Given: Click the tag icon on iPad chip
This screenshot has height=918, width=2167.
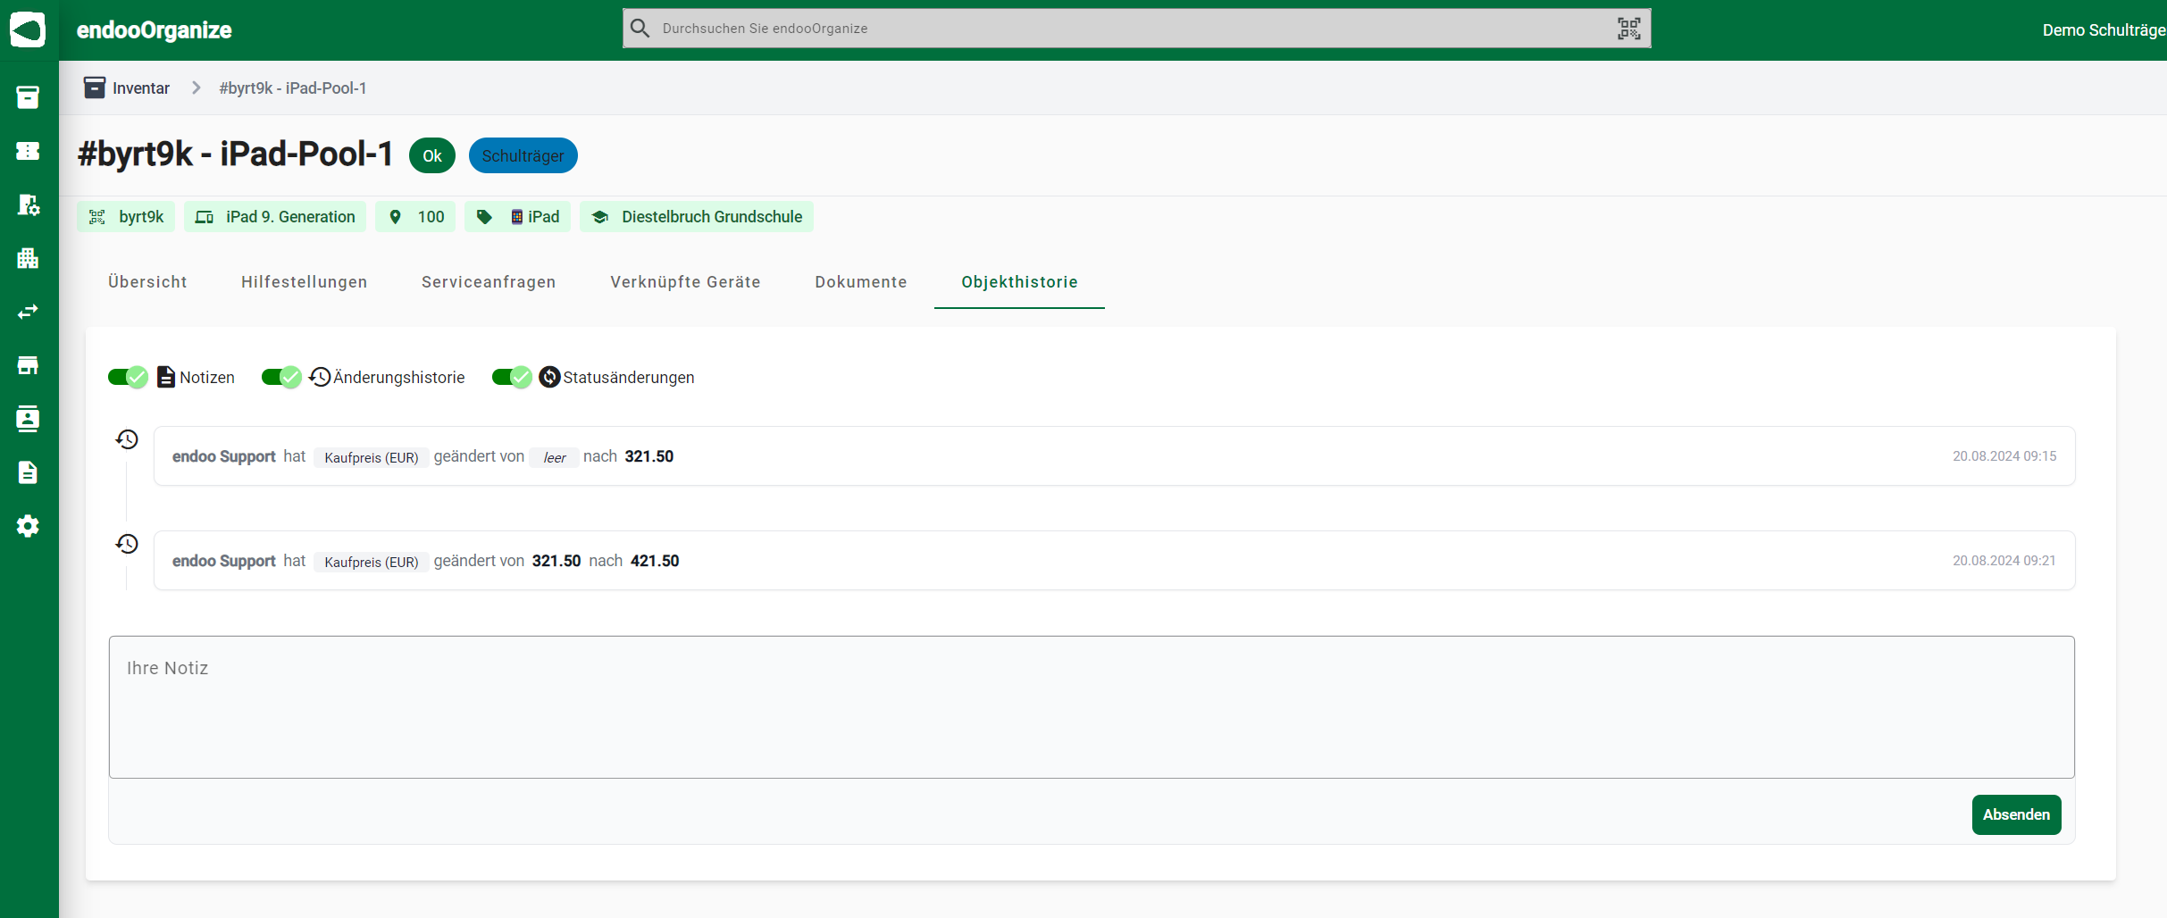Looking at the screenshot, I should coord(484,217).
